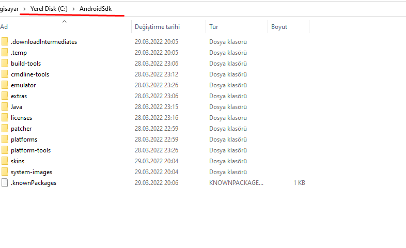Click date 28.03.2022 23:12 of cmdline-tools

point(157,74)
